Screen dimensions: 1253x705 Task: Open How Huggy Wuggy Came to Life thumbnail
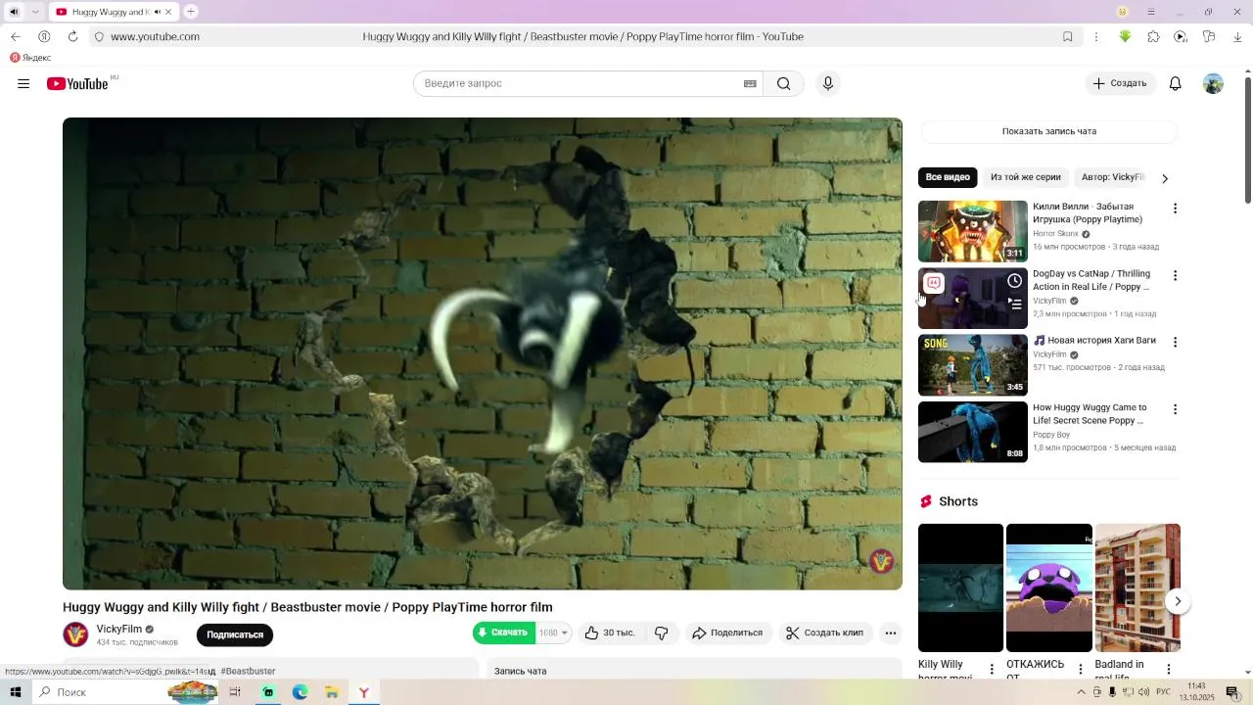pyautogui.click(x=973, y=432)
